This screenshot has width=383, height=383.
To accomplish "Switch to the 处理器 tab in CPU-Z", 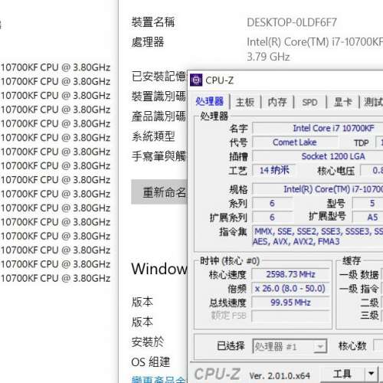I will point(210,102).
